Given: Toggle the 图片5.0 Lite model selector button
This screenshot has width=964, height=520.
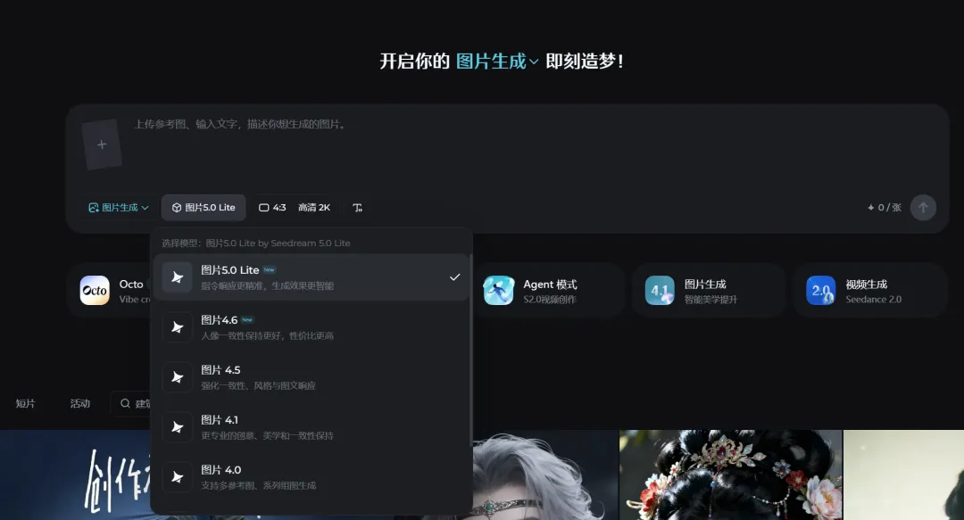Looking at the screenshot, I should (x=204, y=208).
